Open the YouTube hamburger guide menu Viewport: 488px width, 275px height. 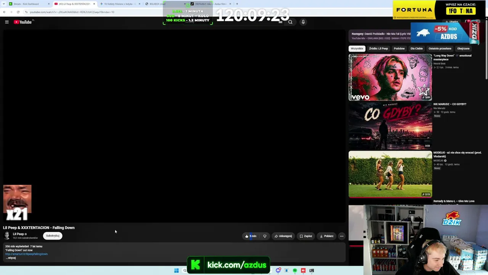tap(7, 22)
